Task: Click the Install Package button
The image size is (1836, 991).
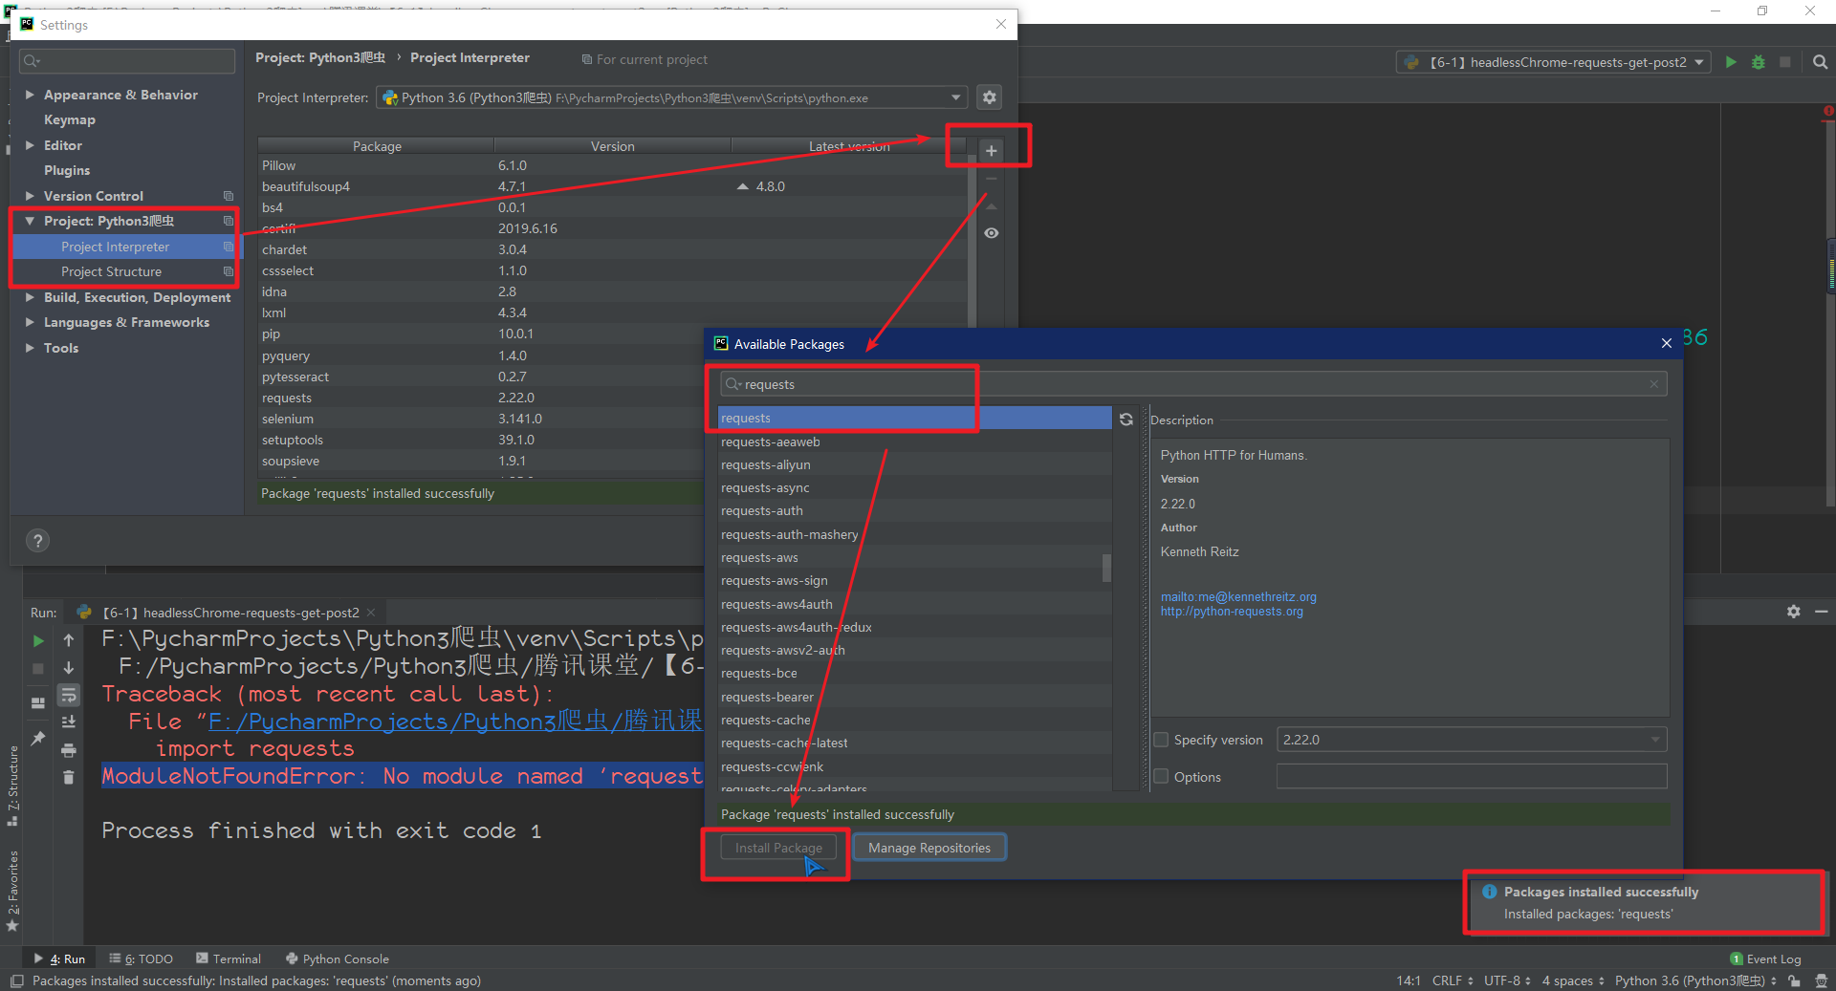Action: tap(778, 848)
